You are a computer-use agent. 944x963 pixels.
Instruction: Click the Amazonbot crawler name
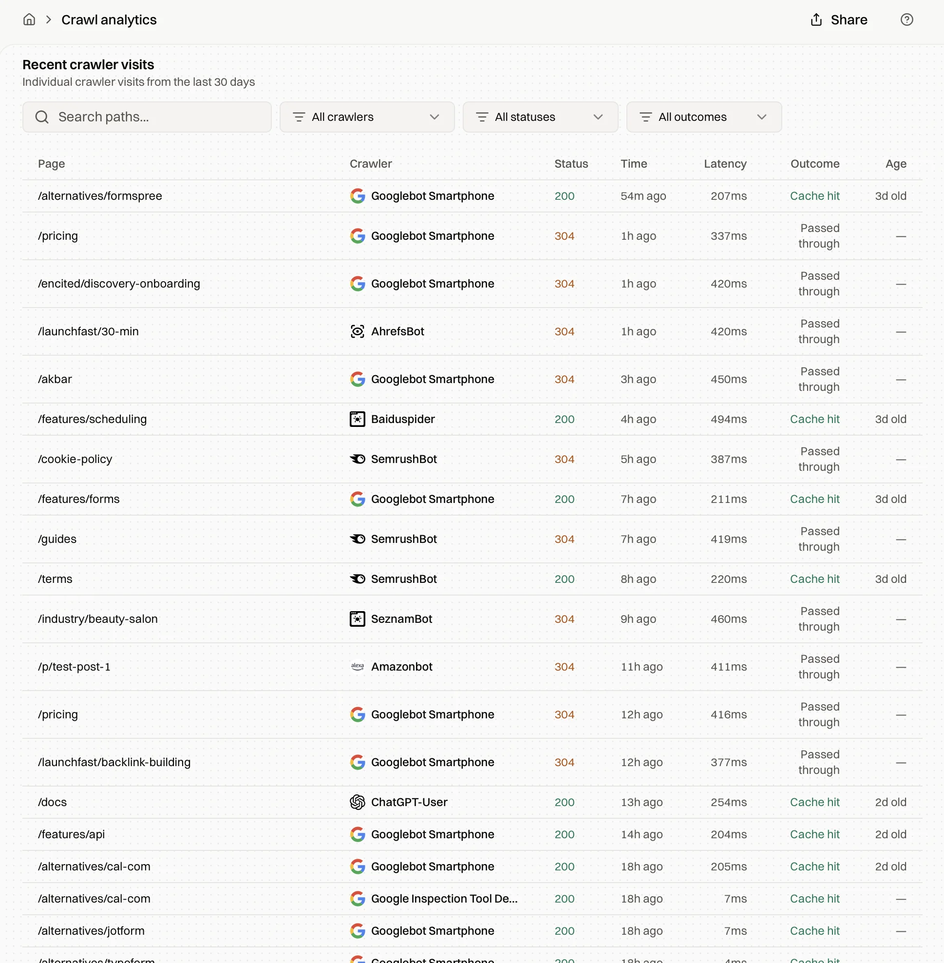tap(401, 666)
